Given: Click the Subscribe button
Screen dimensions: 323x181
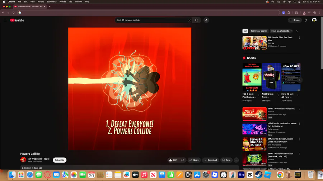Looking at the screenshot, I should (x=60, y=160).
